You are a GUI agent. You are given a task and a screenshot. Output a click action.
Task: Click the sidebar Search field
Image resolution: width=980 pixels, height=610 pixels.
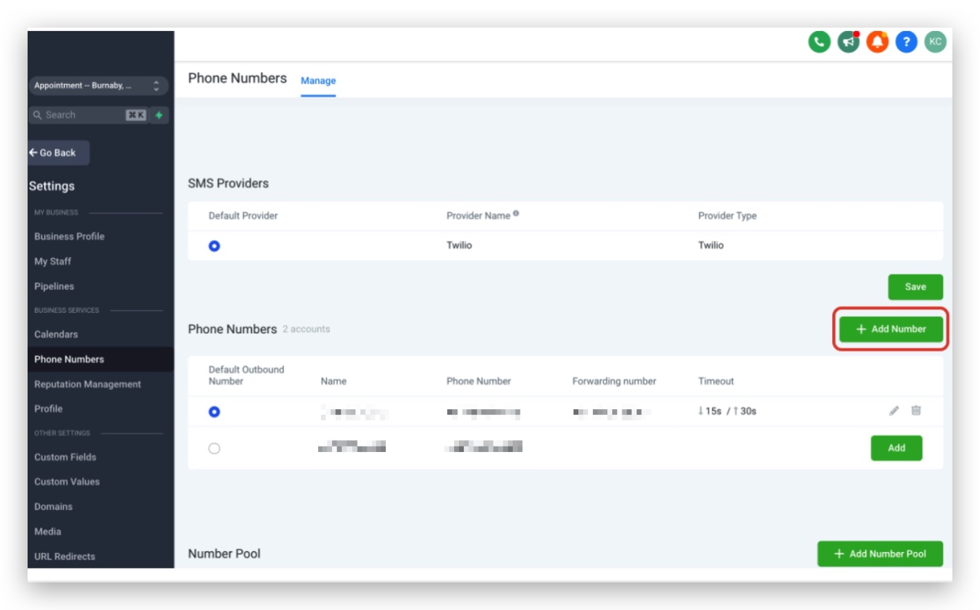(x=88, y=115)
